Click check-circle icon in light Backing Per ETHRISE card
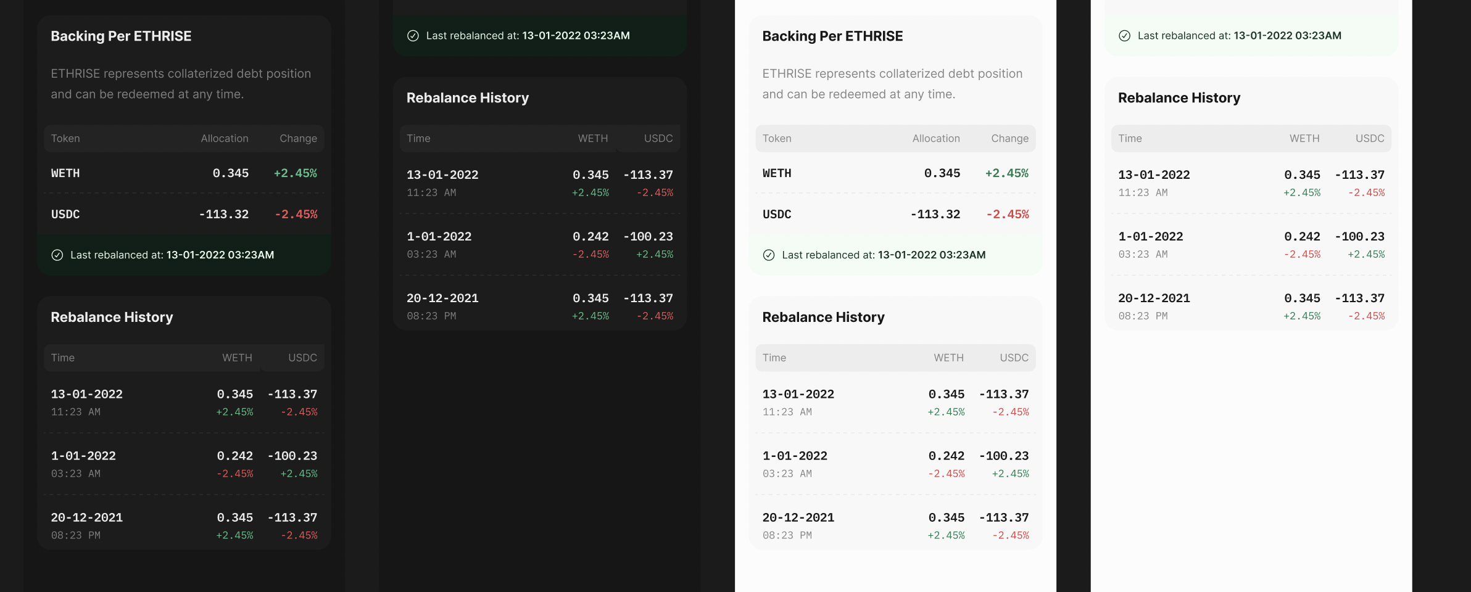Viewport: 1471px width, 592px height. 769,255
